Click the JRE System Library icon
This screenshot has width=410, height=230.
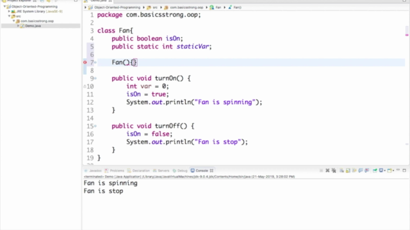pyautogui.click(x=13, y=11)
